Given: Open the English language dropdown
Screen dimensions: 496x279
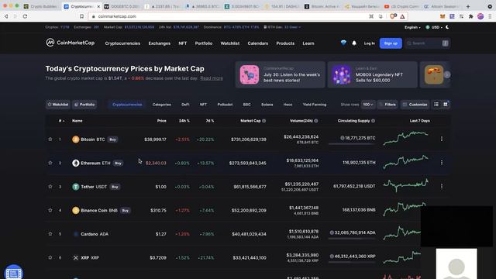Looking at the screenshot, I should tap(412, 27).
